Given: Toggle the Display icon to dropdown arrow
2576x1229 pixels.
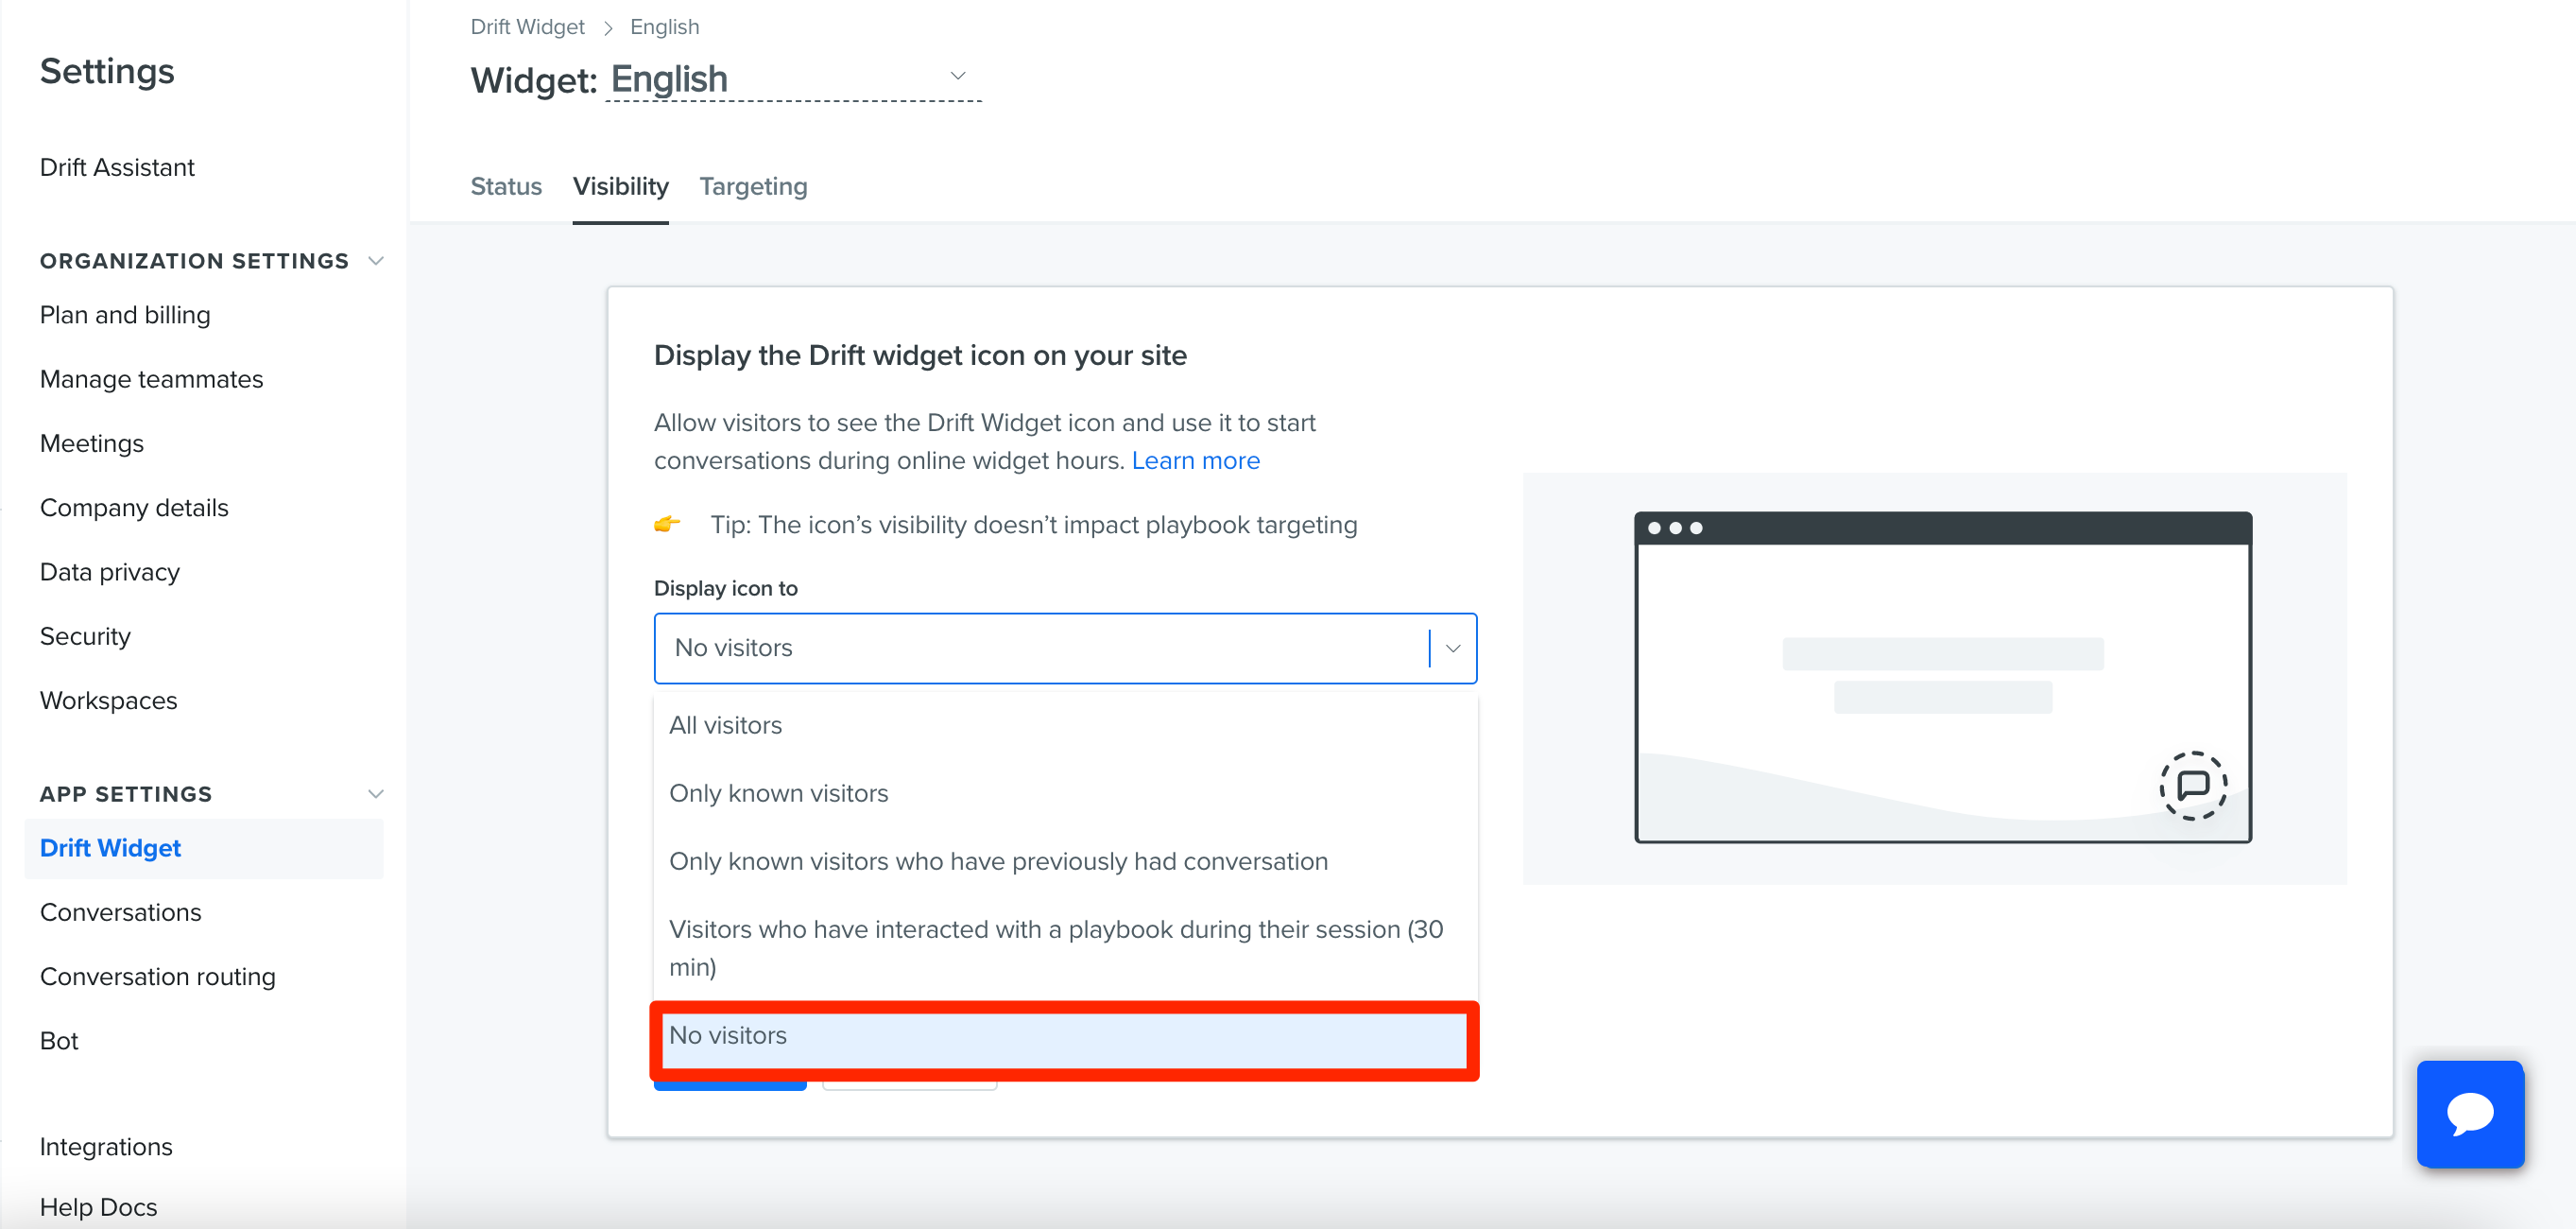Looking at the screenshot, I should (1453, 649).
